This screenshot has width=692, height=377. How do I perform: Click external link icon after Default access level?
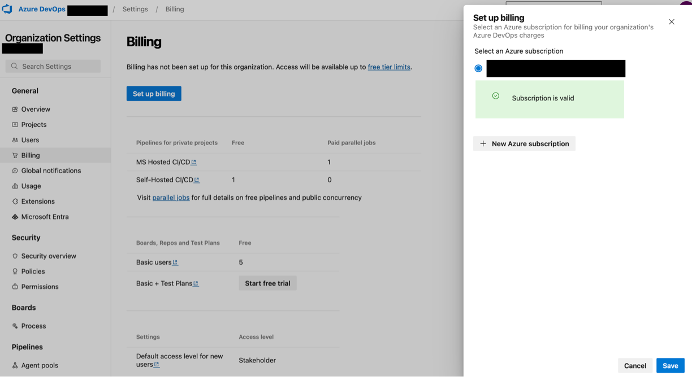click(x=157, y=365)
